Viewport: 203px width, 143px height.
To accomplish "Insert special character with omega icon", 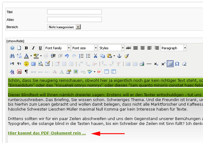I will click(177, 64).
